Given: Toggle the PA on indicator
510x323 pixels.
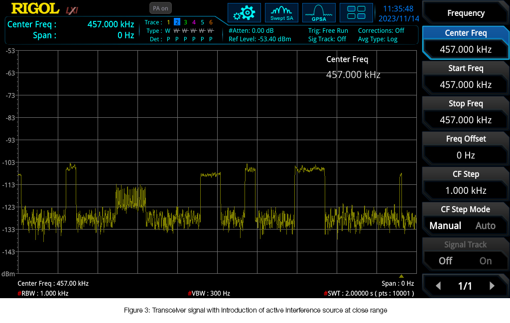Looking at the screenshot, I should click(160, 8).
